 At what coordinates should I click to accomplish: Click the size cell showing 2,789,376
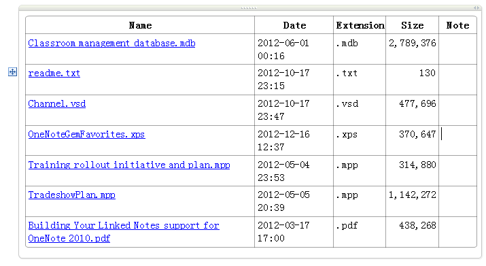[x=412, y=49]
